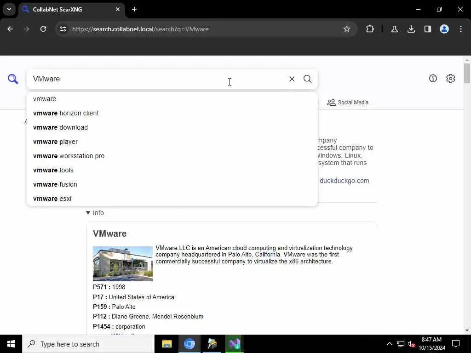This screenshot has height=353, width=471.
Task: Click Chrome icon in taskbar
Action: 189,344
